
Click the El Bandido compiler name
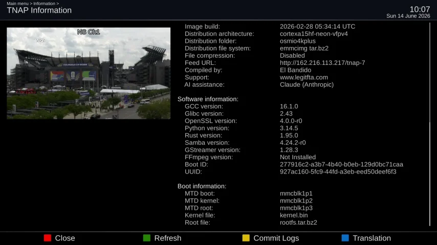(295, 70)
